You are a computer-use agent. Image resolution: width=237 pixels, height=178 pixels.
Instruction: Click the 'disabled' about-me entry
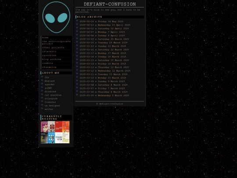(50, 91)
